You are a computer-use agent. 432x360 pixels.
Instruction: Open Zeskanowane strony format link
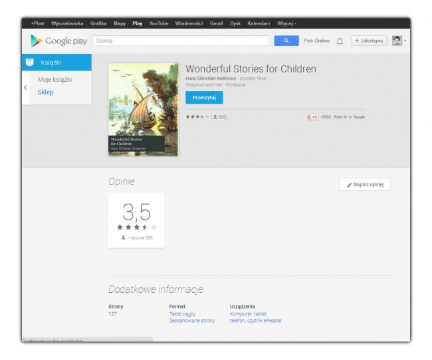click(192, 321)
